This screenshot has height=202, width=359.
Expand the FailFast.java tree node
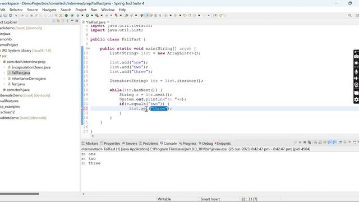click(x=4, y=73)
